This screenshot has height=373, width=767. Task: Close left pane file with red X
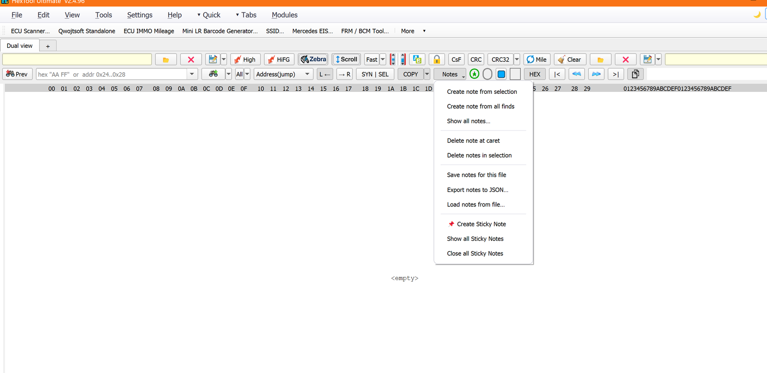[191, 59]
